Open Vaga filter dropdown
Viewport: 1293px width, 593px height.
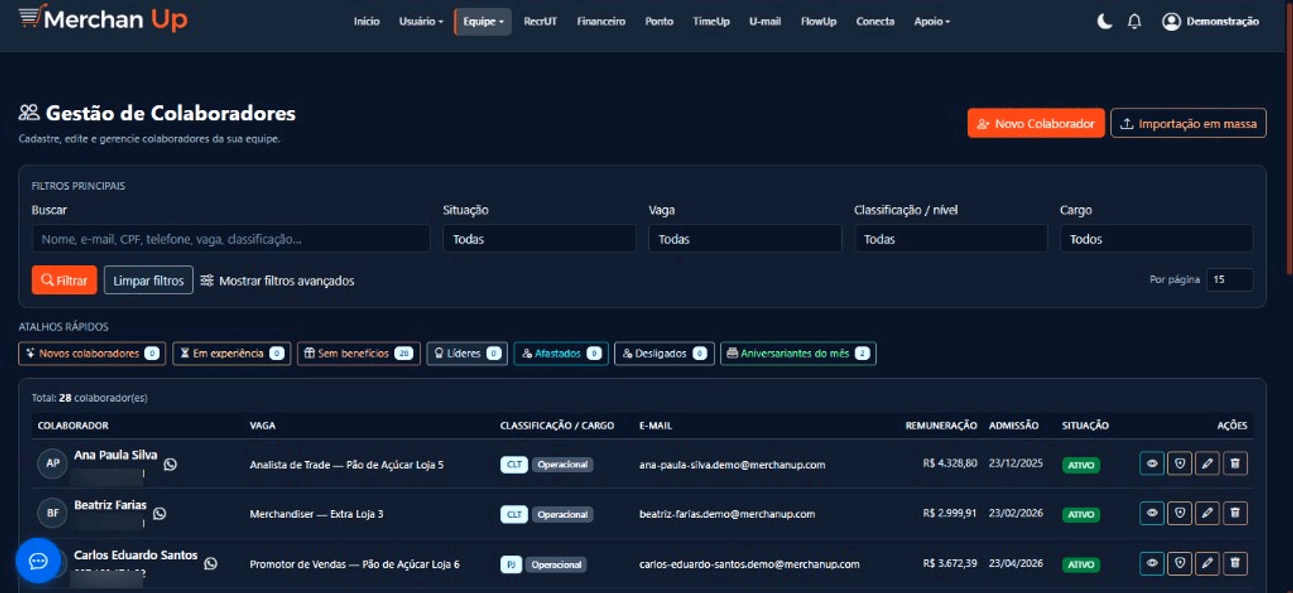745,238
